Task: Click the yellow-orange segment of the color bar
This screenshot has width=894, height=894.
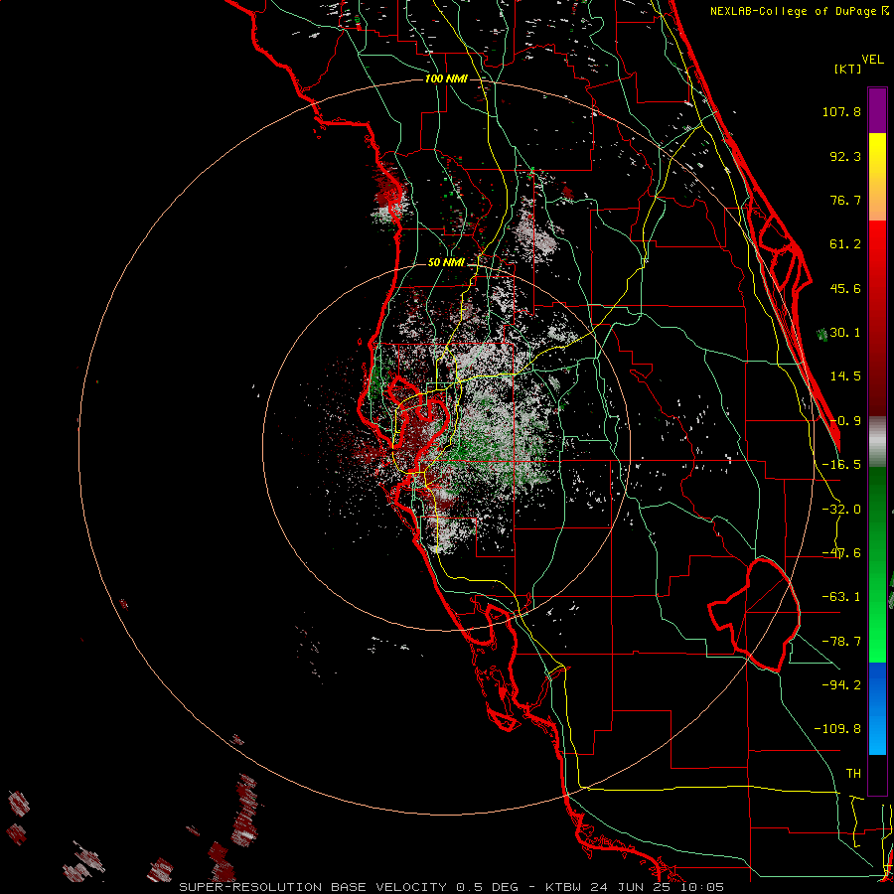Action: coord(877,177)
